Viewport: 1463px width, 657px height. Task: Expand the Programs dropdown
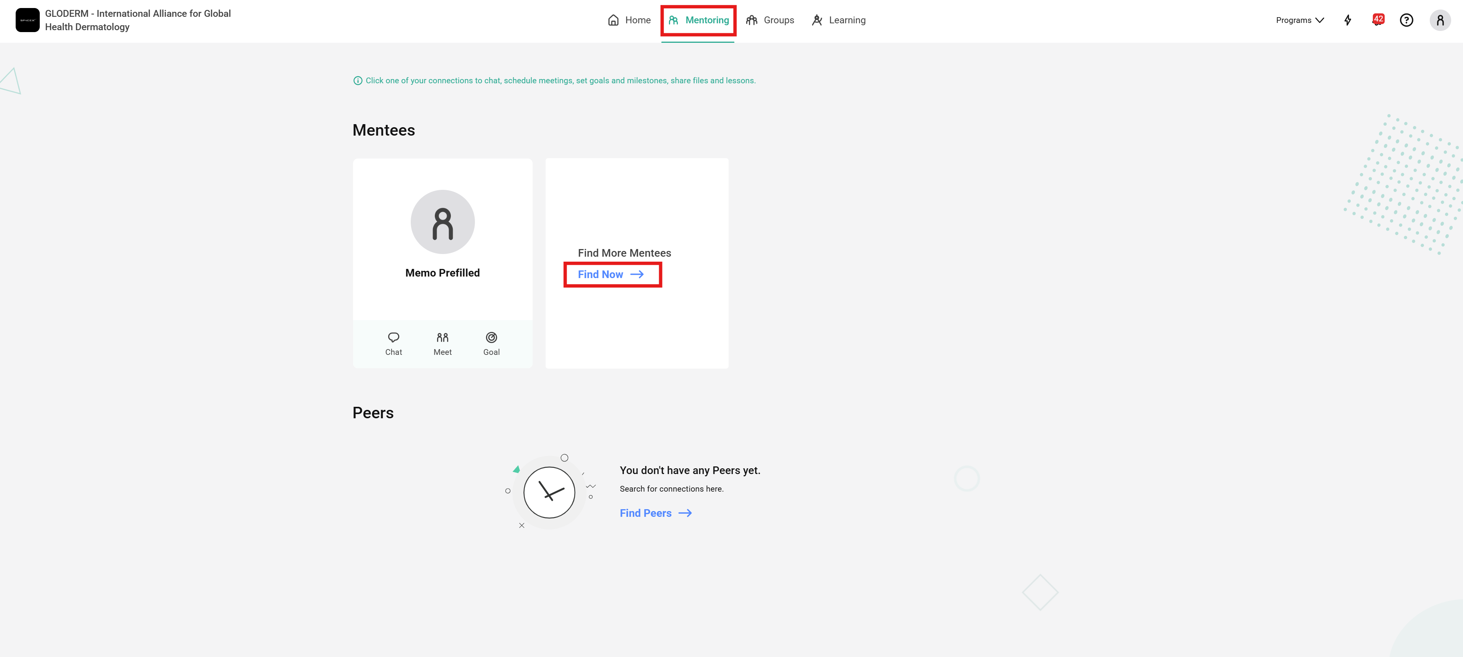pyautogui.click(x=1300, y=21)
